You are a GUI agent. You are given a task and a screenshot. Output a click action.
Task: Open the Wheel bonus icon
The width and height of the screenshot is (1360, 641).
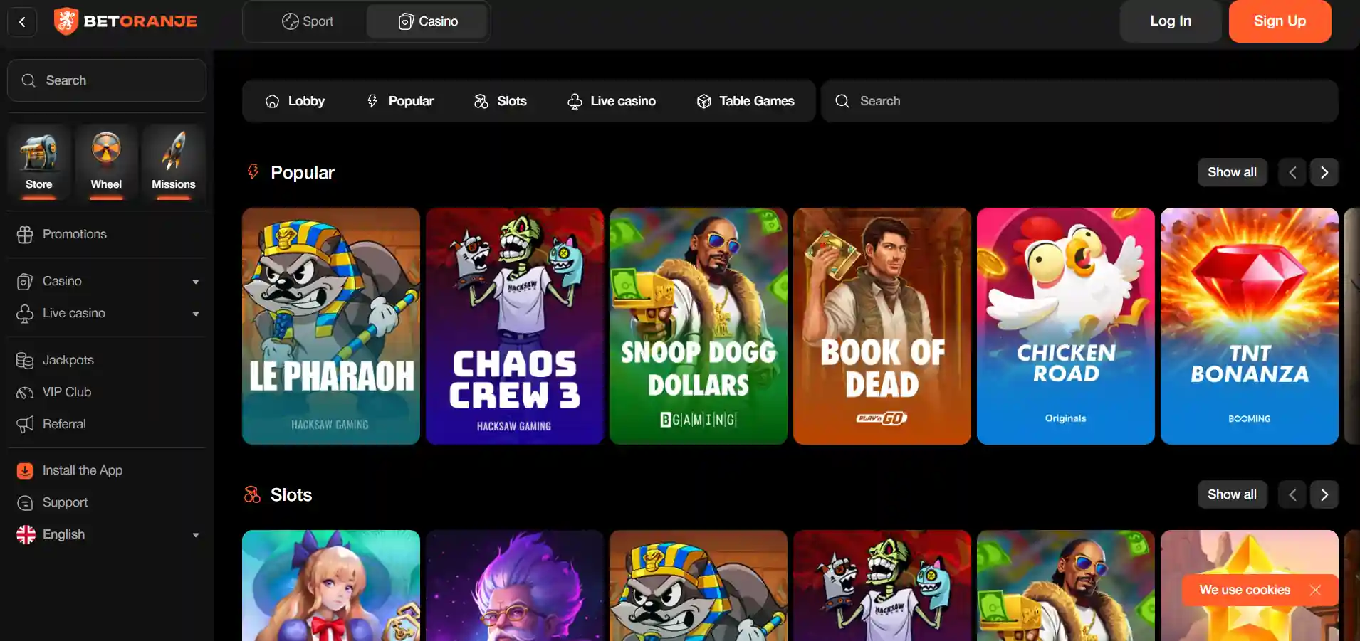point(106,161)
